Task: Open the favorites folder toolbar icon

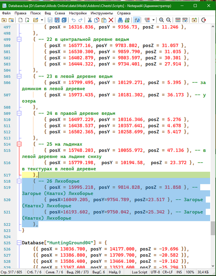Action: 4,20
